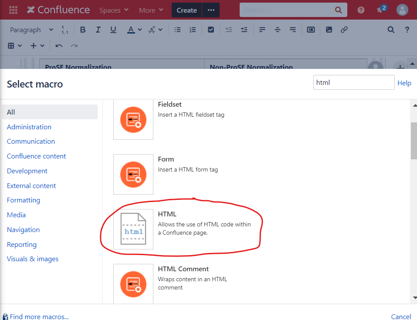Apply underline formatting
This screenshot has width=417, height=320.
(113, 30)
